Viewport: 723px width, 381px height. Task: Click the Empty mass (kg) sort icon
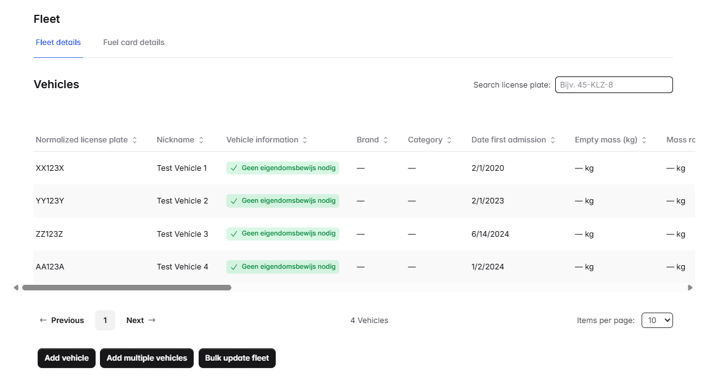644,140
